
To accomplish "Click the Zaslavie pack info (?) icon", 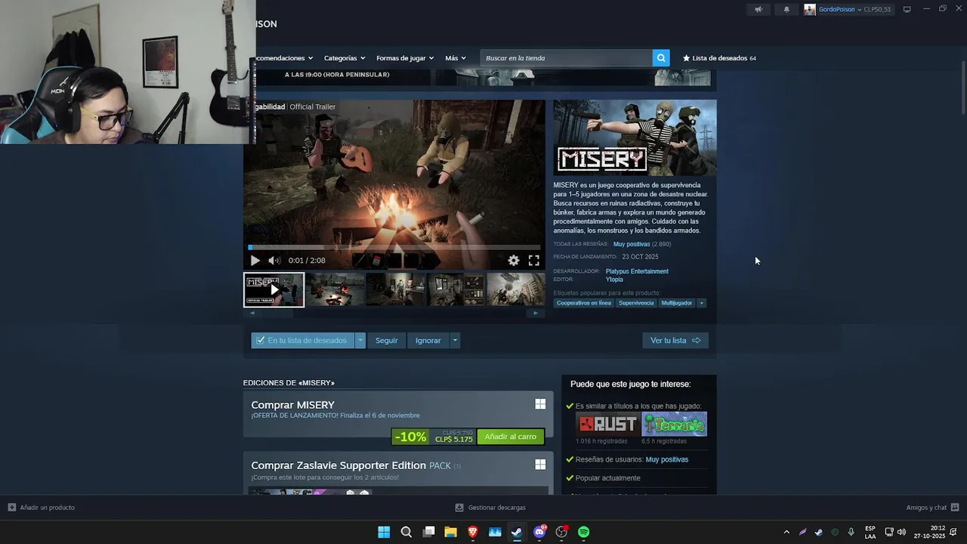I will coord(457,466).
